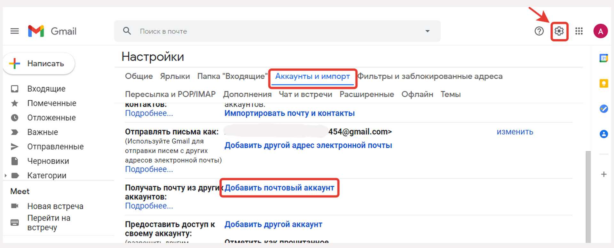Click Добавить почтовый аккаунт link
The width and height of the screenshot is (614, 248).
(279, 188)
